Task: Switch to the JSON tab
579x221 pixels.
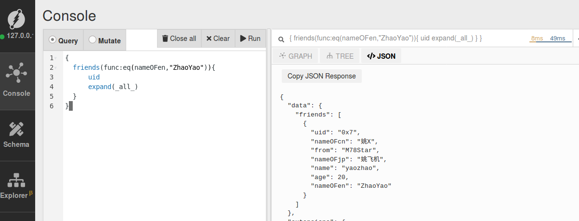Action: tap(381, 56)
